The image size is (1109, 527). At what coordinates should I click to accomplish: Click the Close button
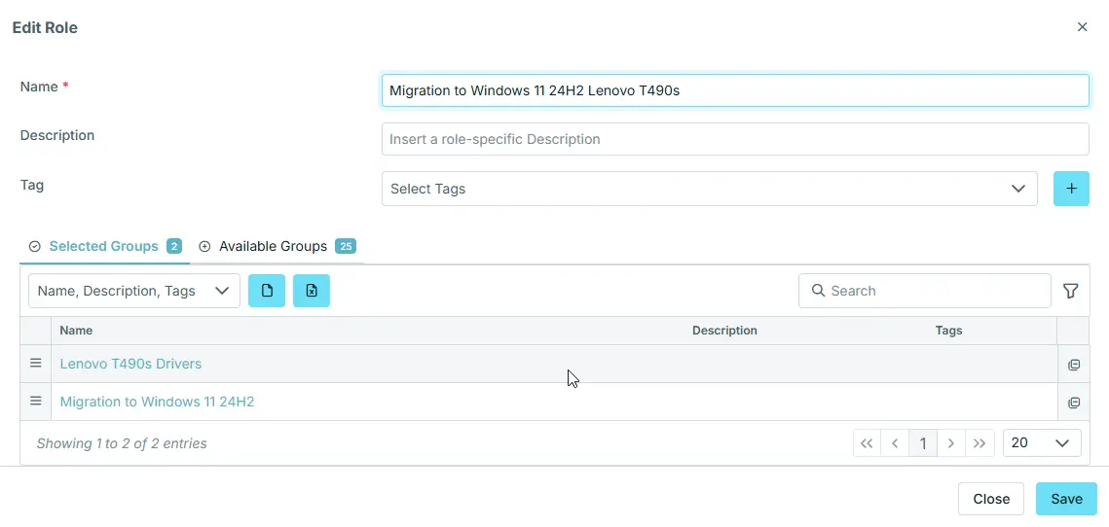990,499
